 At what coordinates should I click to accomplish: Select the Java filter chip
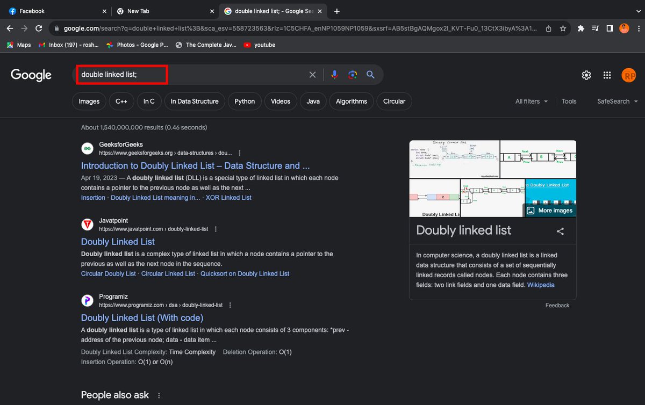point(313,102)
